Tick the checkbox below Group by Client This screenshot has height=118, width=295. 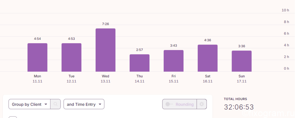coord(13,117)
